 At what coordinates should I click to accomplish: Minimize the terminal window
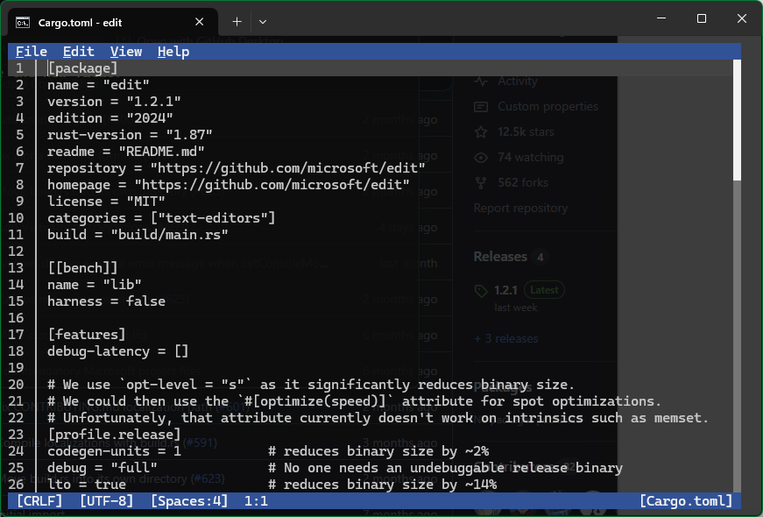coord(662,19)
